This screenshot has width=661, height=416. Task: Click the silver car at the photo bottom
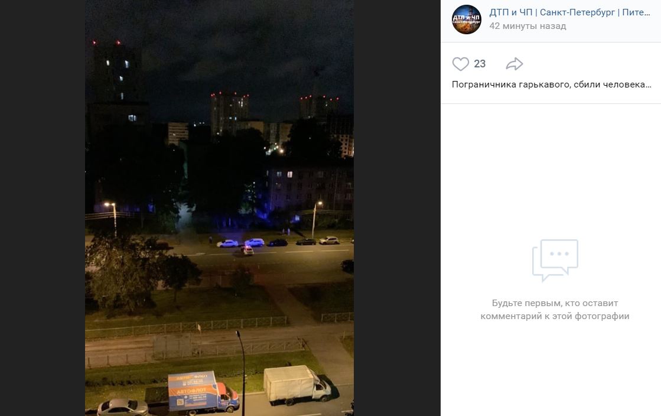pos(123,407)
